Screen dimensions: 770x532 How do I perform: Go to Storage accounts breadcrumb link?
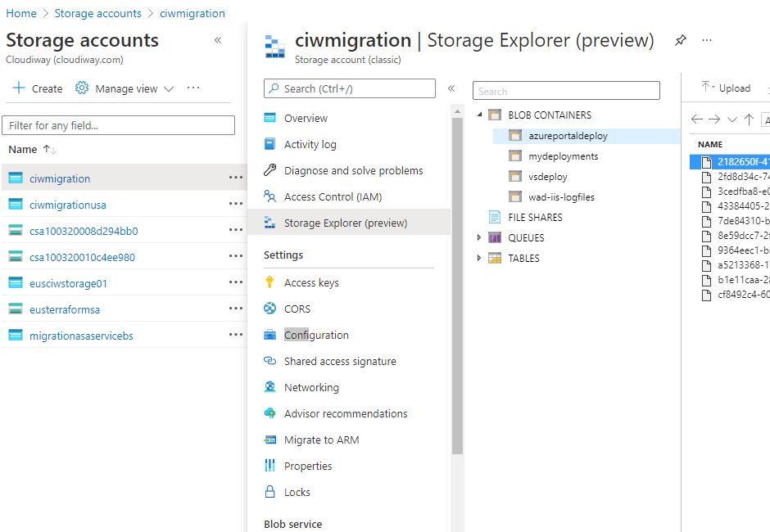(x=97, y=13)
